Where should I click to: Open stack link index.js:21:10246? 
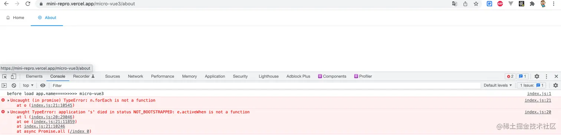(45, 126)
